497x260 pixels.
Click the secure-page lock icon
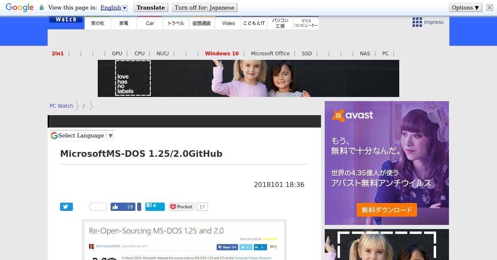tap(41, 7)
